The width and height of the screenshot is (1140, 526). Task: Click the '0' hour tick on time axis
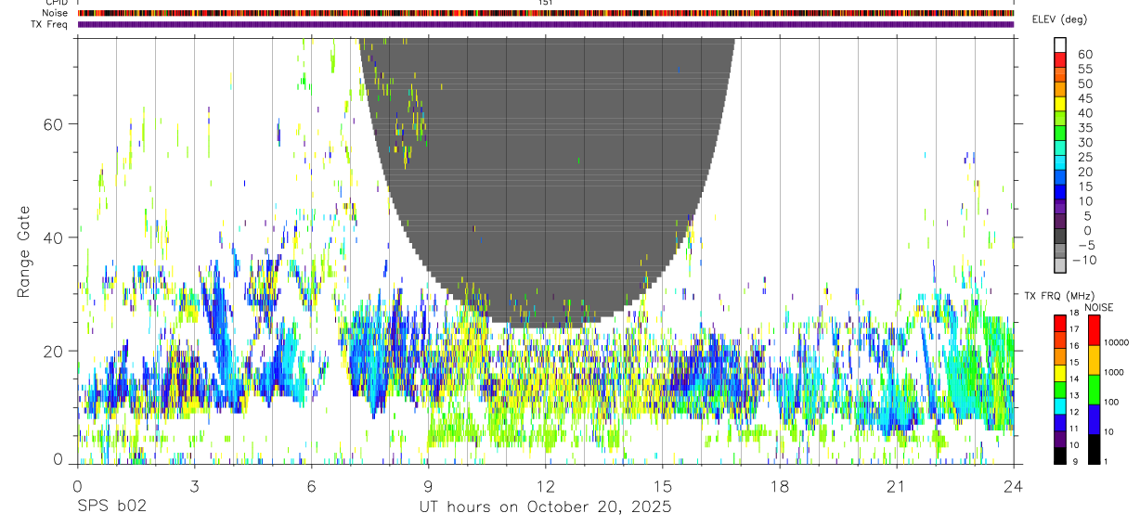77,485
